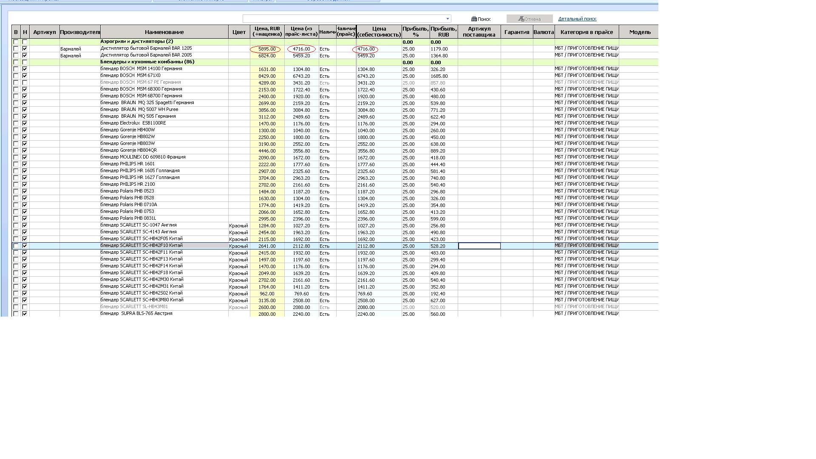This screenshot has width=816, height=459.
Task: Click the Цвет column header
Action: click(239, 32)
